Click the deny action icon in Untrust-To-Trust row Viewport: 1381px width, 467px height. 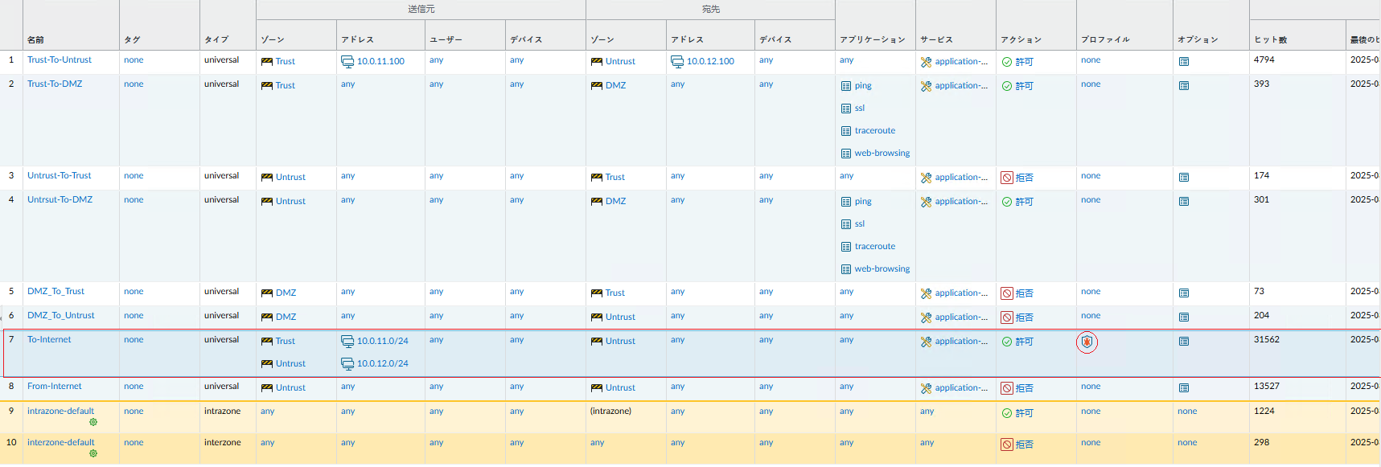1006,178
